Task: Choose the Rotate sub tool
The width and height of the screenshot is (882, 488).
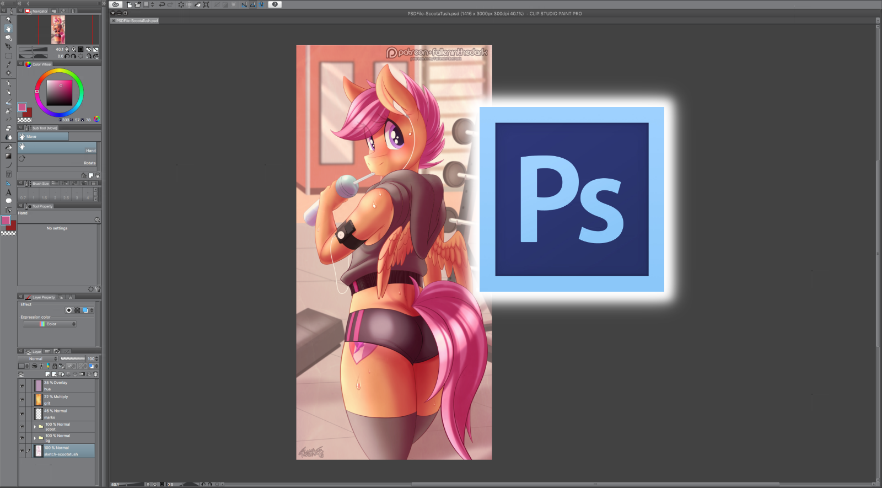Action: coord(58,160)
